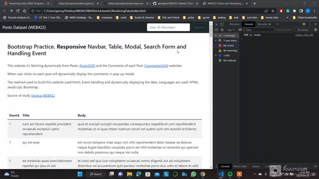Click the taskbar Search box
Screen dimensions: 319x179
(96, 174)
